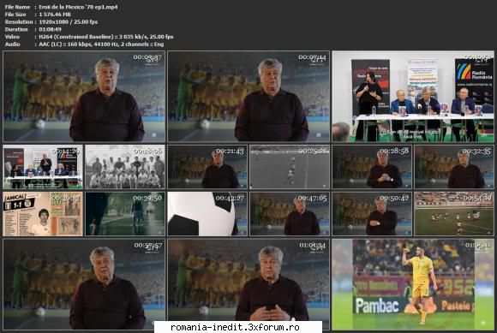
Task: Open the Radio România press conference large thumbnail
Action: (x=413, y=96)
